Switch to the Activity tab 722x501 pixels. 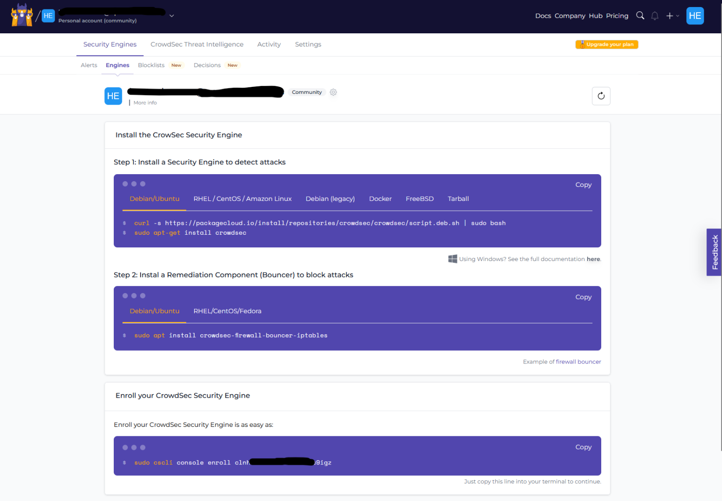coord(269,44)
